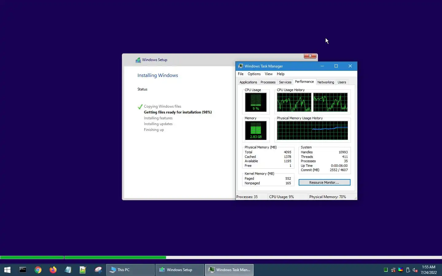Close the Windows Task Manager window
Image resolution: width=442 pixels, height=276 pixels.
(350, 66)
